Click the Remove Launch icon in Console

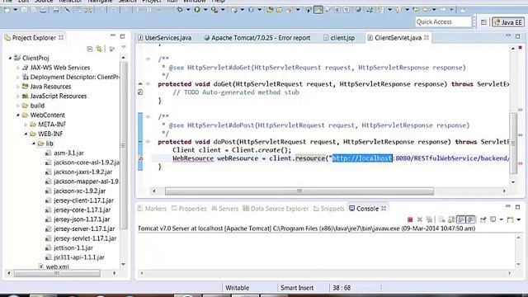[420, 219]
